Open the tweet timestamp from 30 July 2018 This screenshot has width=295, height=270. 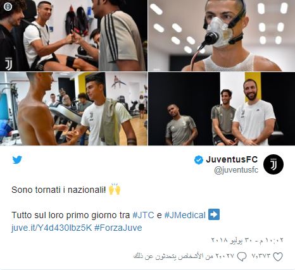[x=248, y=240]
